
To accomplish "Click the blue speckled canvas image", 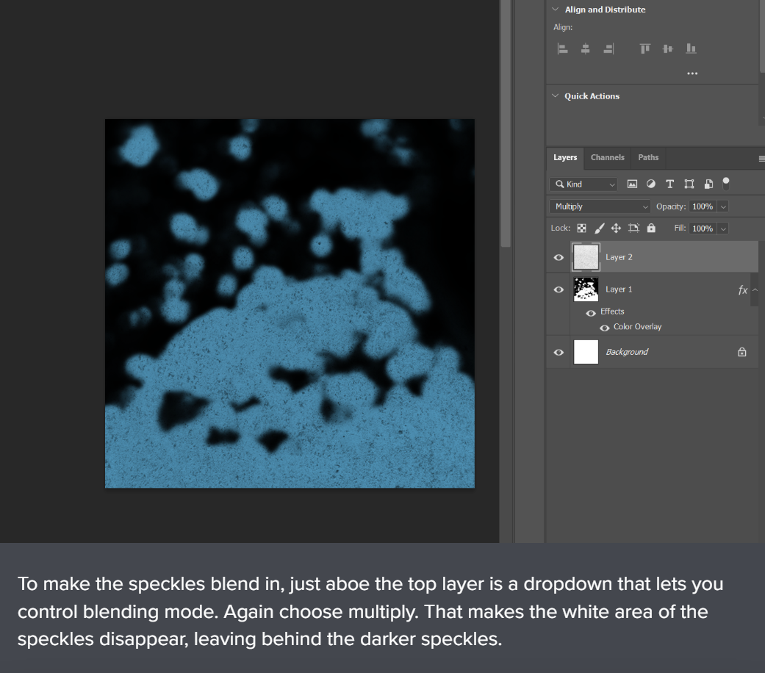I will pos(290,303).
